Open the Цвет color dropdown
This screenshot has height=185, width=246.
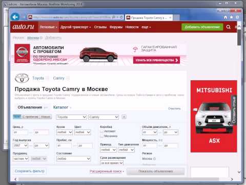tap(83, 132)
